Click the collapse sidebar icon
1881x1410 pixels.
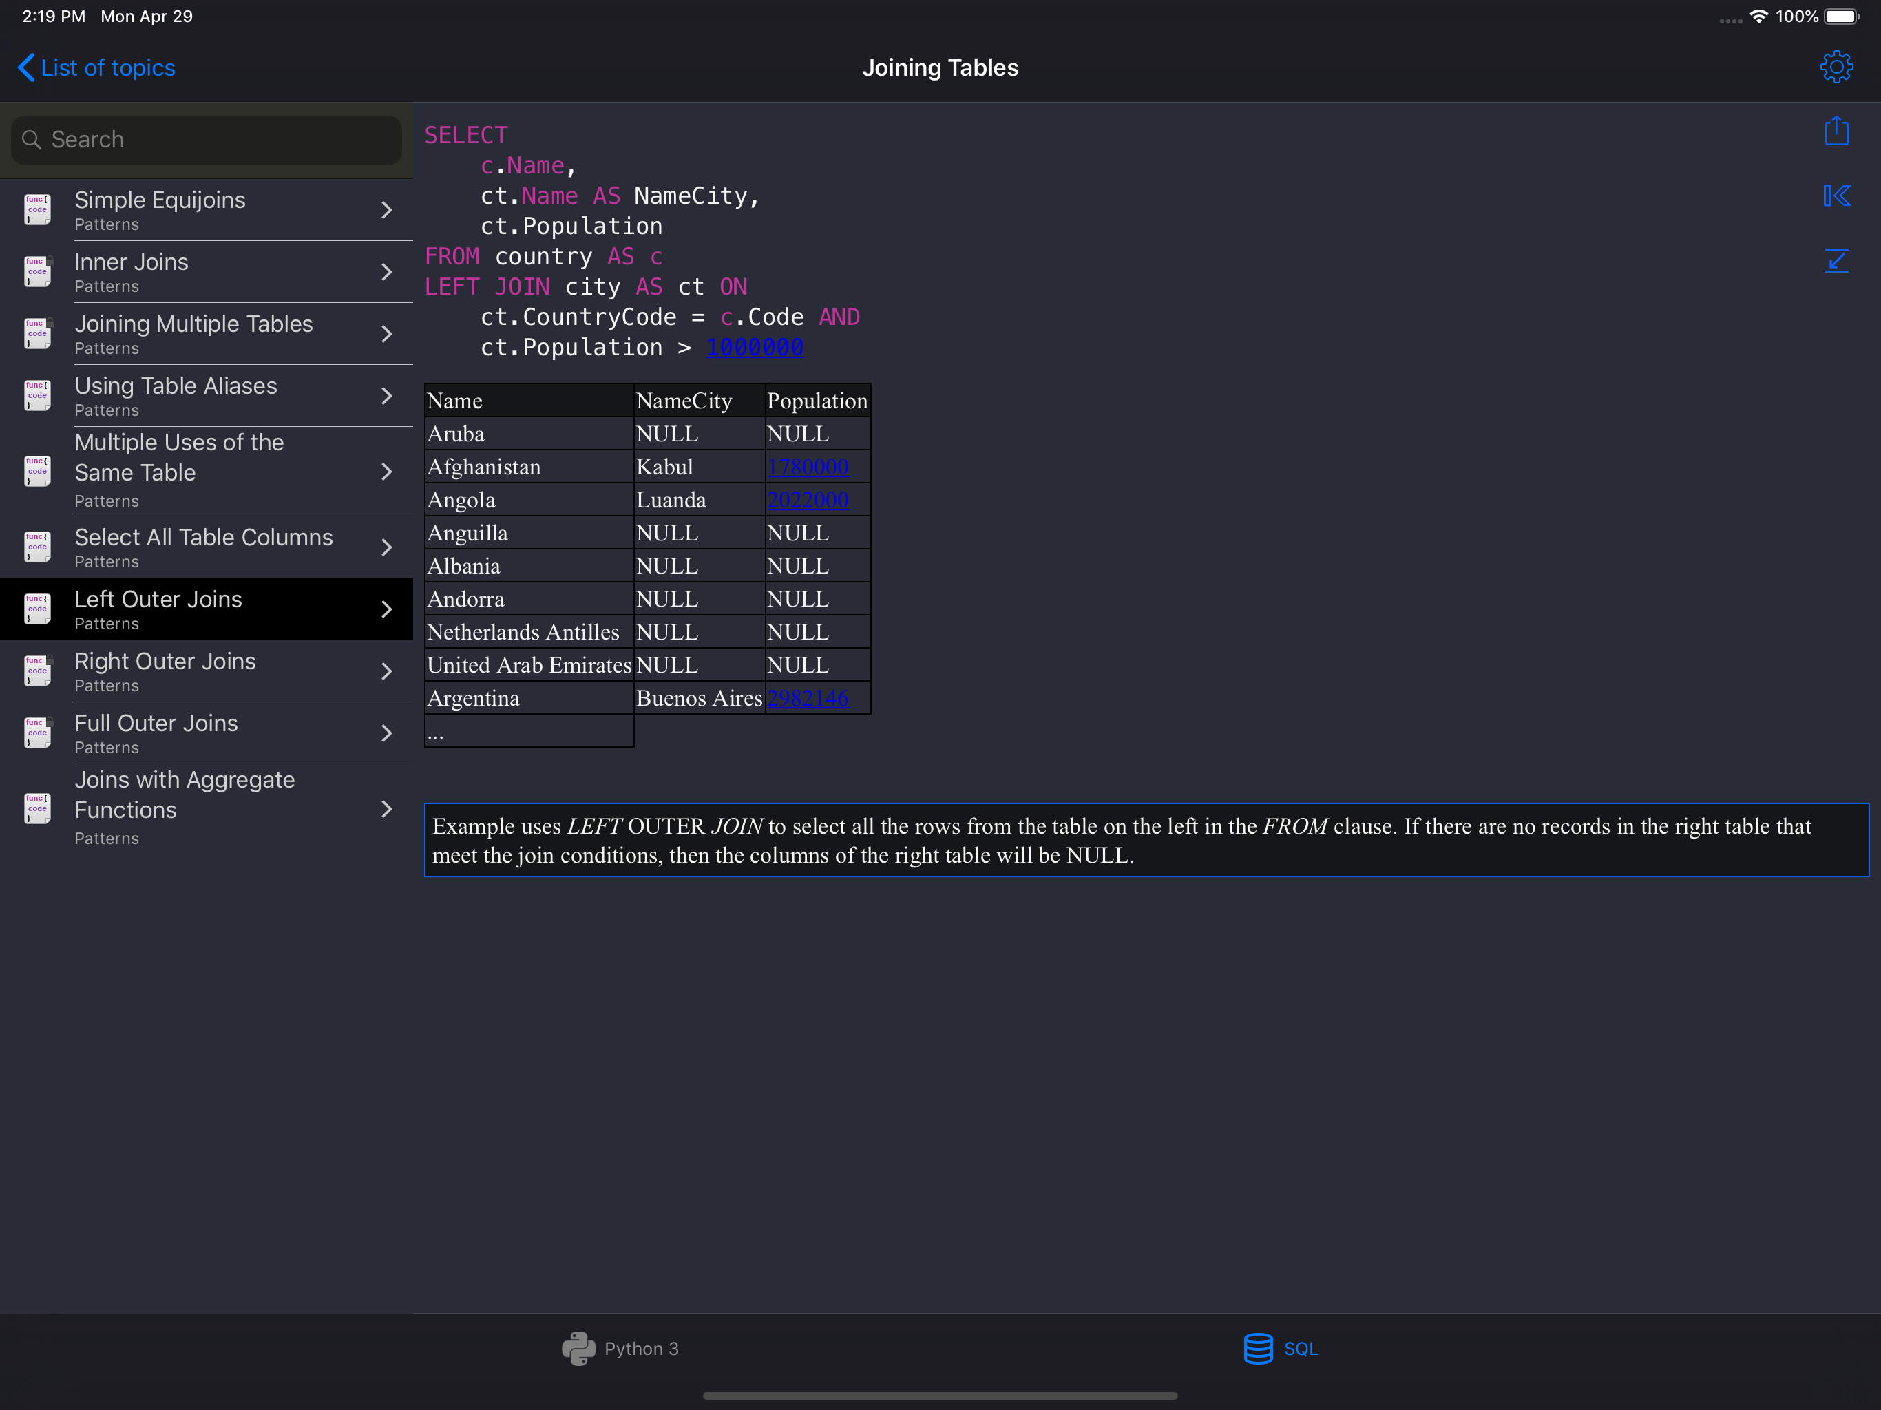pos(1836,196)
